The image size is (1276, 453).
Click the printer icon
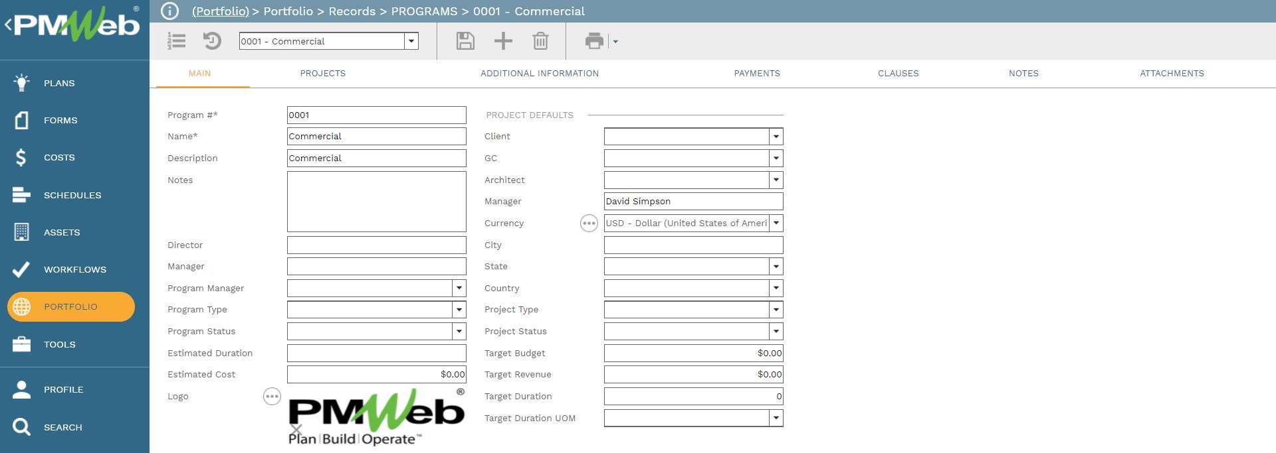click(594, 41)
